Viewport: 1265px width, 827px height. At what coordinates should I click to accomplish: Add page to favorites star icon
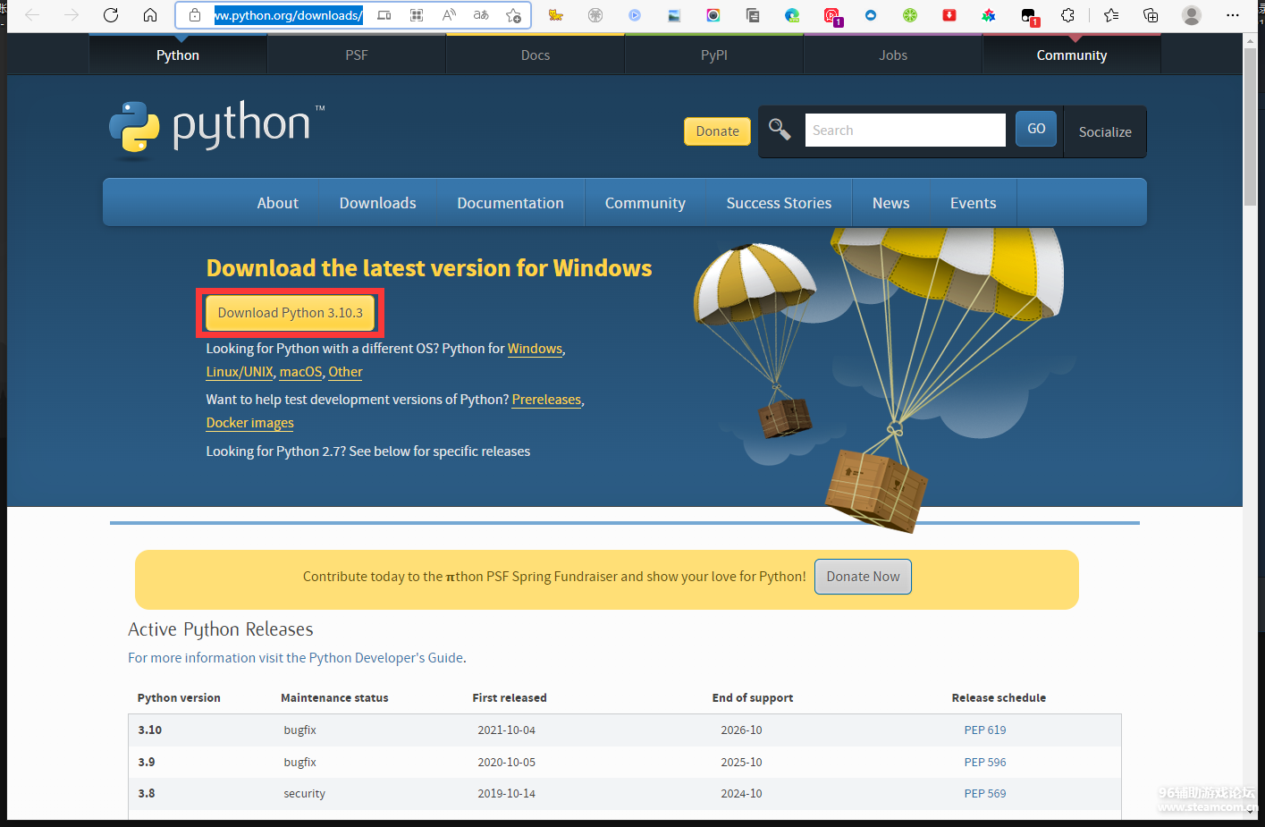pos(513,15)
